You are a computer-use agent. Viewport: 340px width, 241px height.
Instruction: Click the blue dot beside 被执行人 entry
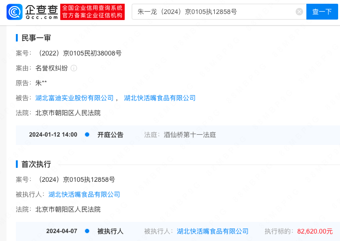(x=87, y=231)
